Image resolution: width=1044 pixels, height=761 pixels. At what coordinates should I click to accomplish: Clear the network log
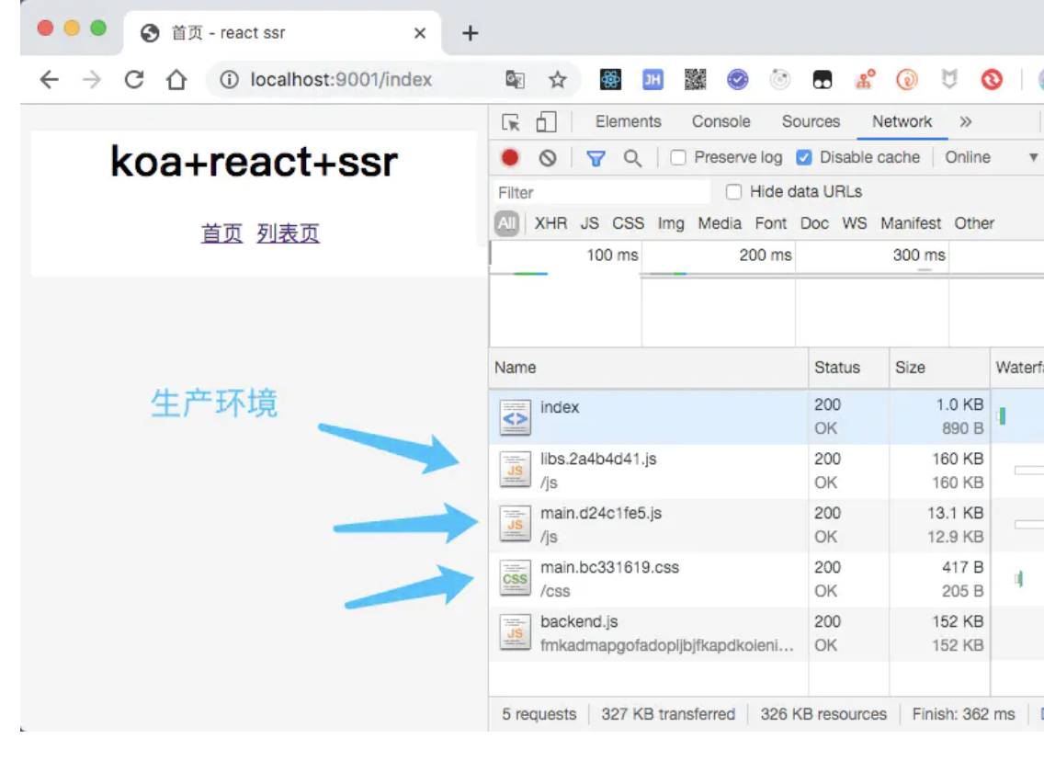[548, 158]
